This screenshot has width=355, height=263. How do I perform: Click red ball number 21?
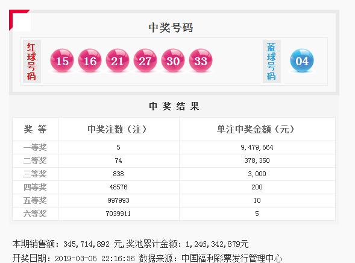click(118, 60)
